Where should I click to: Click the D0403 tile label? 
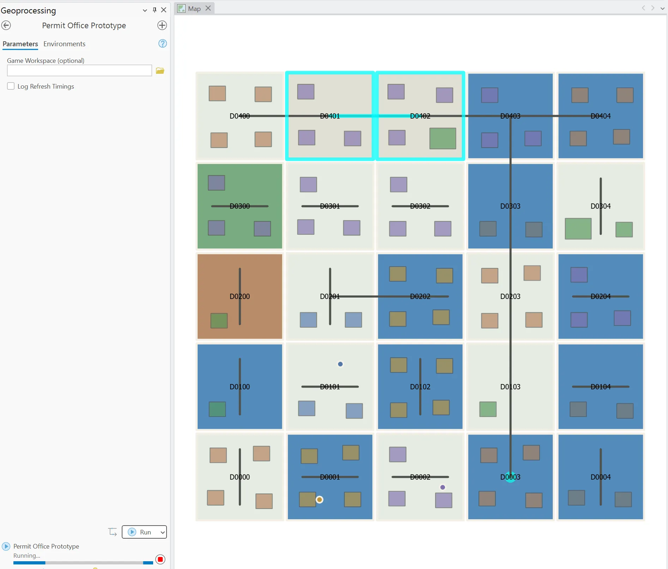click(510, 116)
